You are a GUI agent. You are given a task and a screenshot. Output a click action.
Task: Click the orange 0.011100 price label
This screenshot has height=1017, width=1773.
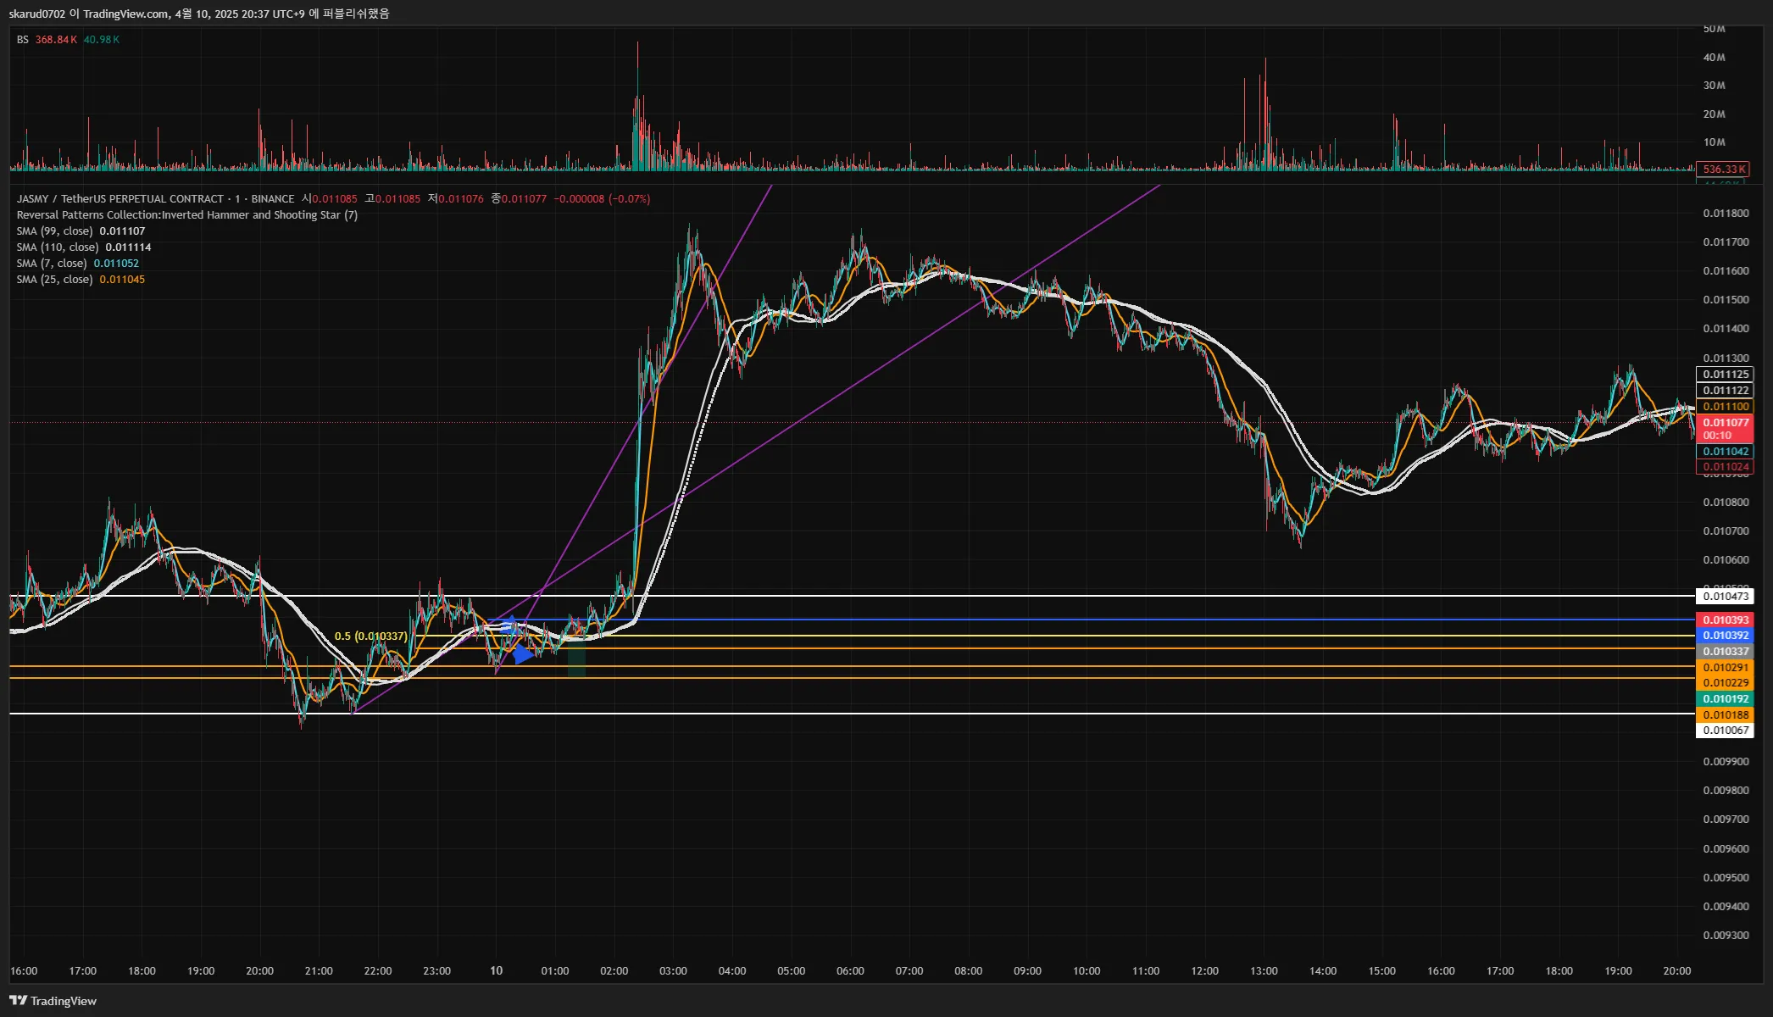(x=1725, y=406)
